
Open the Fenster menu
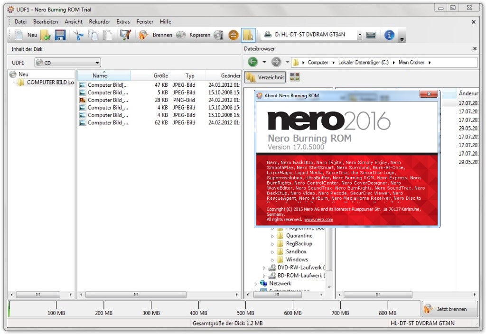click(145, 21)
